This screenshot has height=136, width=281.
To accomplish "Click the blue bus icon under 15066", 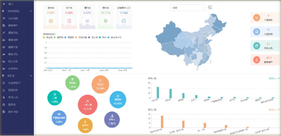I will point(124,21).
